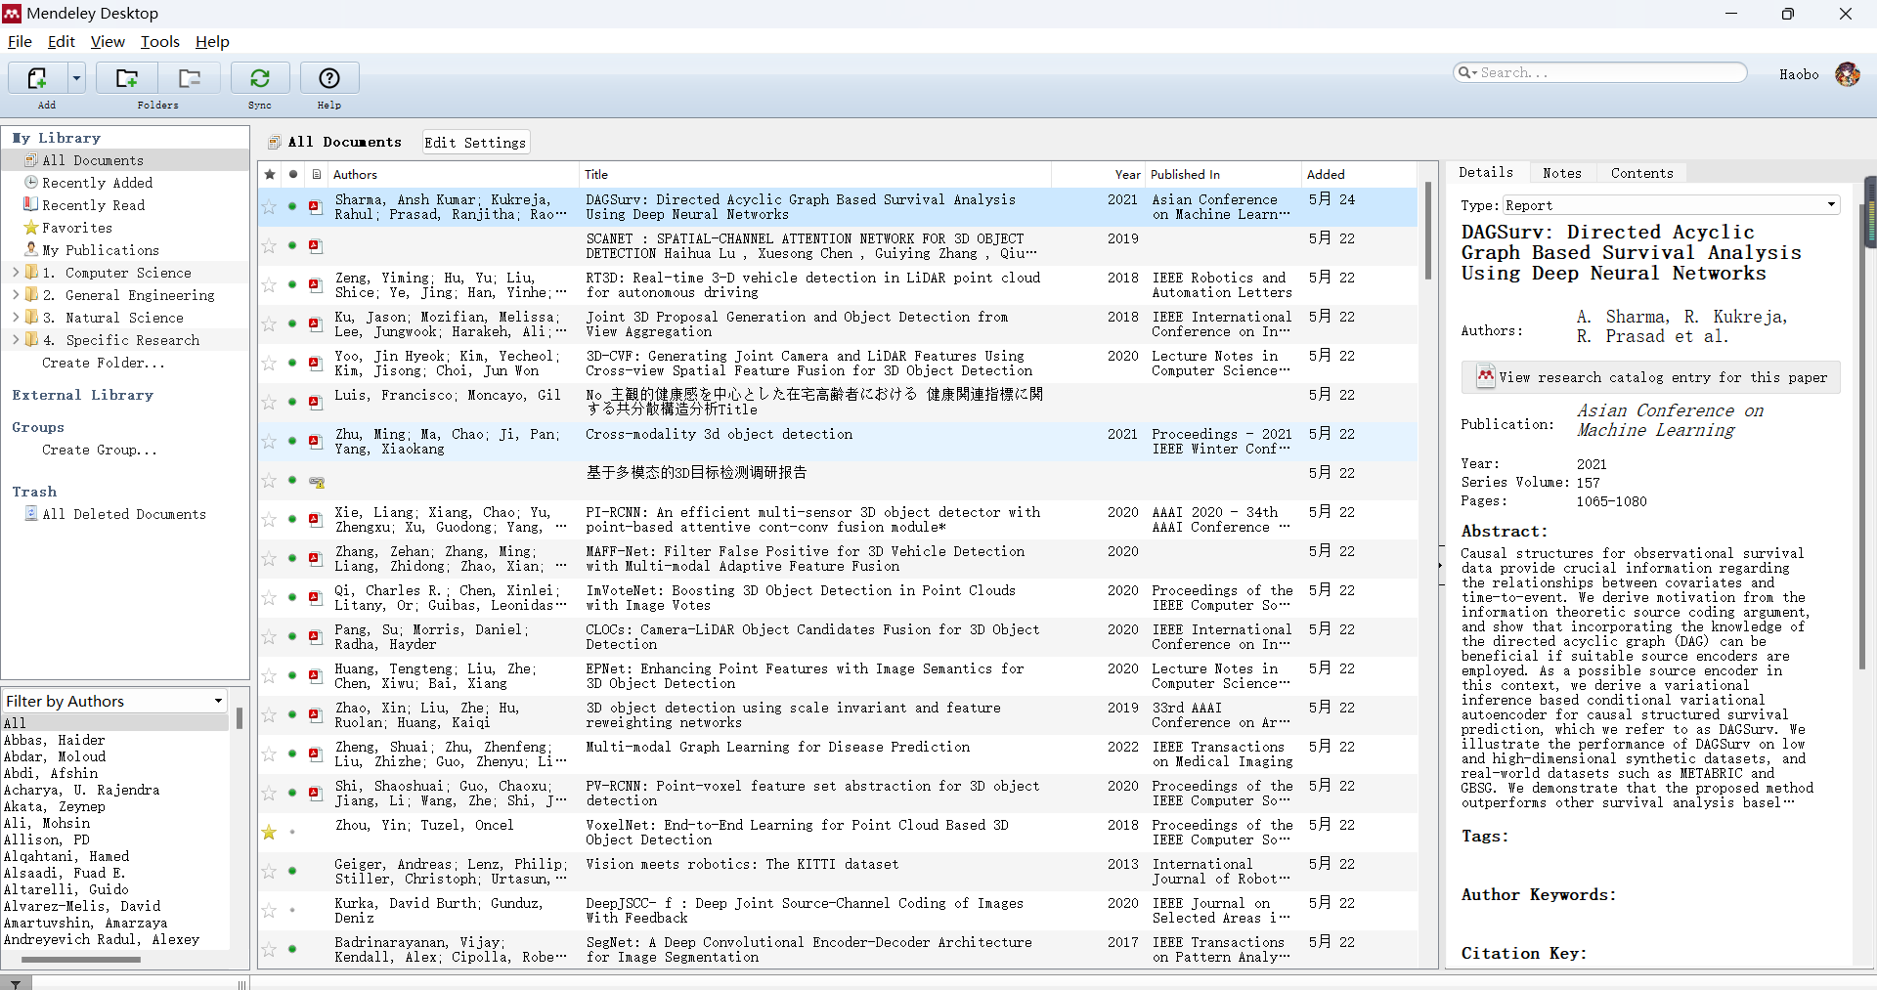Collapse the details panel with side arrow
Image resolution: width=1877 pixels, height=990 pixels.
(x=1441, y=565)
